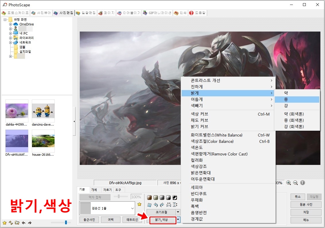Apply the black and white diagonal filter icon

[x=168, y=198]
